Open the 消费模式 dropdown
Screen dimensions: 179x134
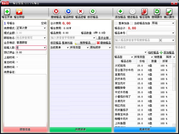tap(31, 28)
